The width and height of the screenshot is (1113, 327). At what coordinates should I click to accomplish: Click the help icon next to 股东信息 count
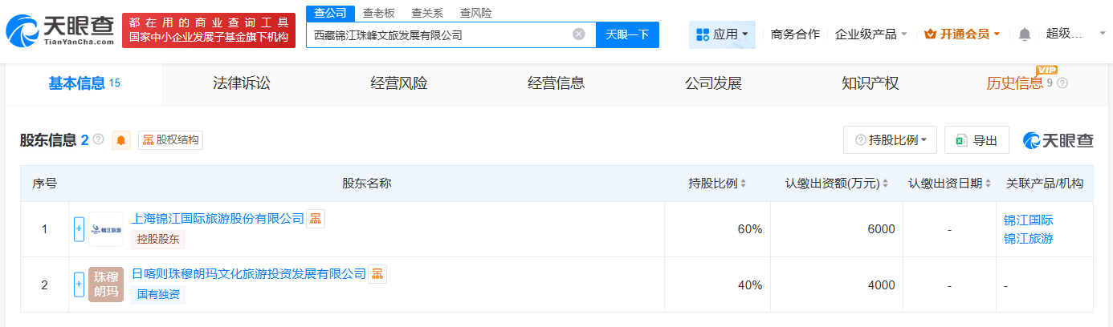(x=99, y=139)
